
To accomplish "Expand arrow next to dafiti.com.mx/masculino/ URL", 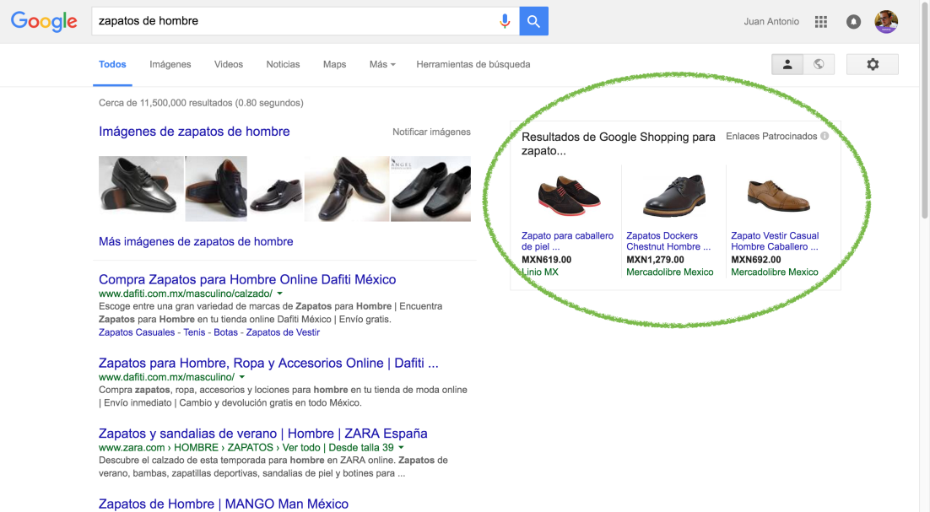I will [242, 377].
